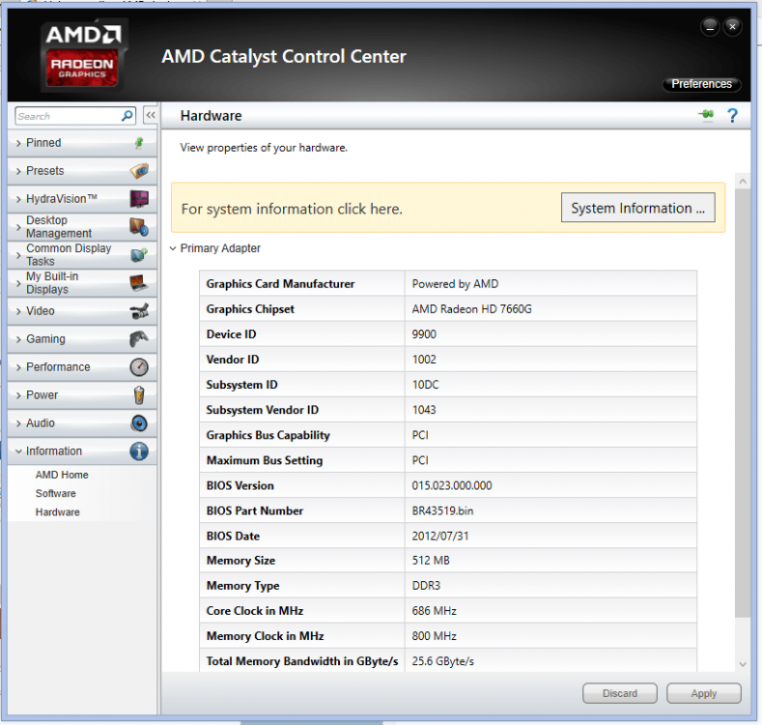This screenshot has height=725, width=762.
Task: Click the Pinned pushpin icon
Action: 139,142
